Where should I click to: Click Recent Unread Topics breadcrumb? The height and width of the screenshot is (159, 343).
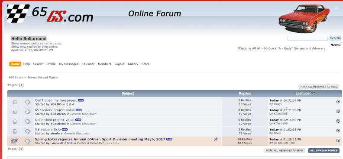42,78
